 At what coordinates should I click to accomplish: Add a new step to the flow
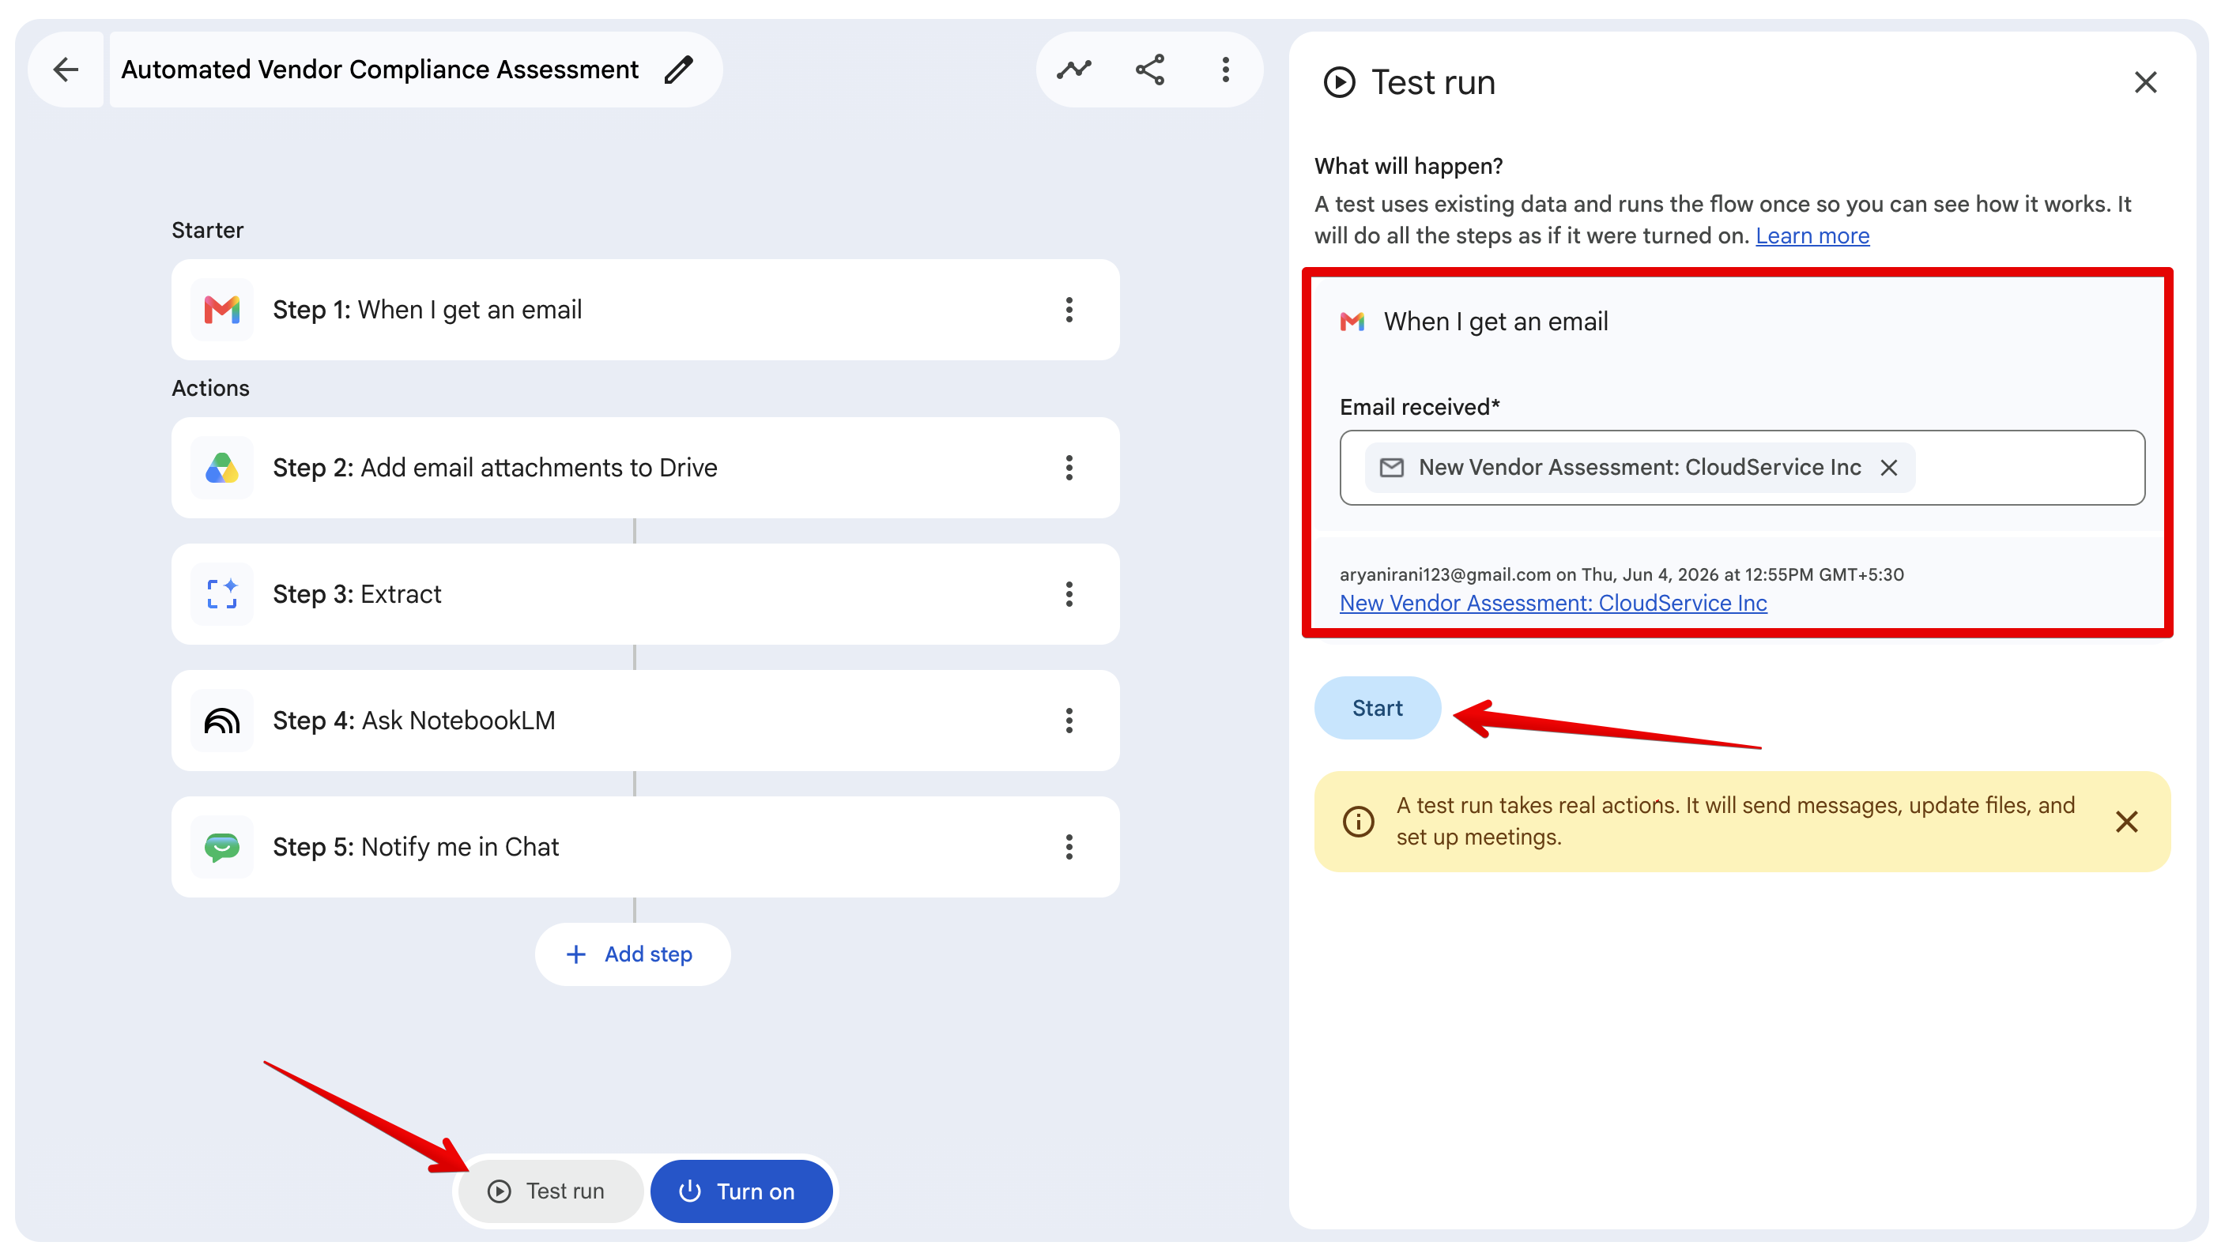point(632,954)
